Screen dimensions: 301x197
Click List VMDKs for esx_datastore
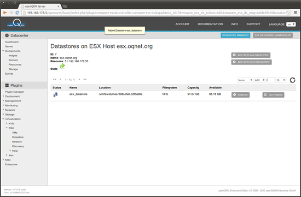coord(273,95)
